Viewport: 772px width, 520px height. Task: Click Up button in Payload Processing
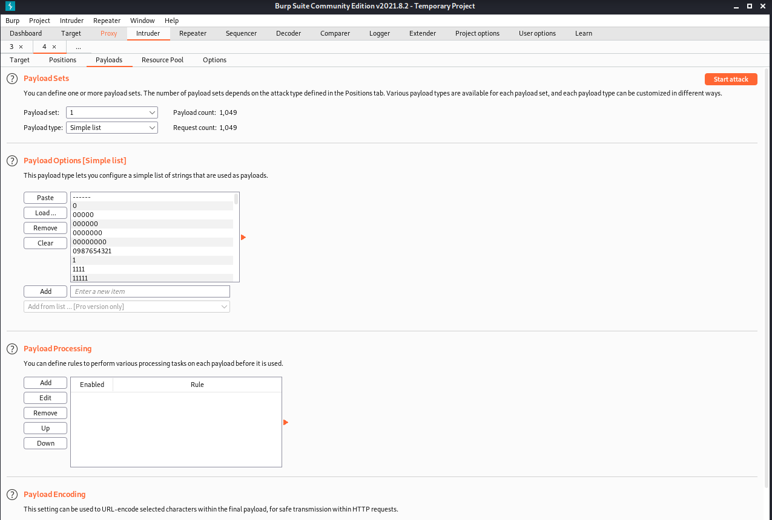point(45,428)
